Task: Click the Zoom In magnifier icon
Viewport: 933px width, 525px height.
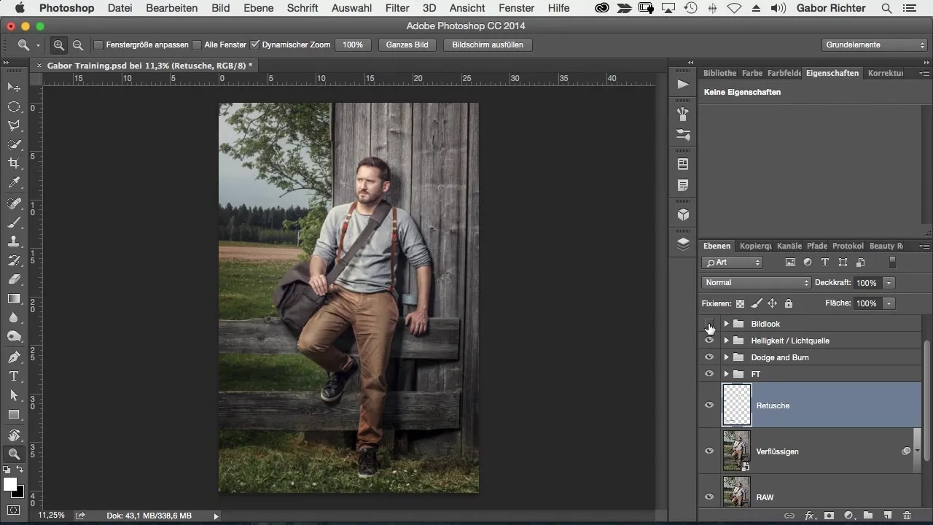Action: coord(59,45)
